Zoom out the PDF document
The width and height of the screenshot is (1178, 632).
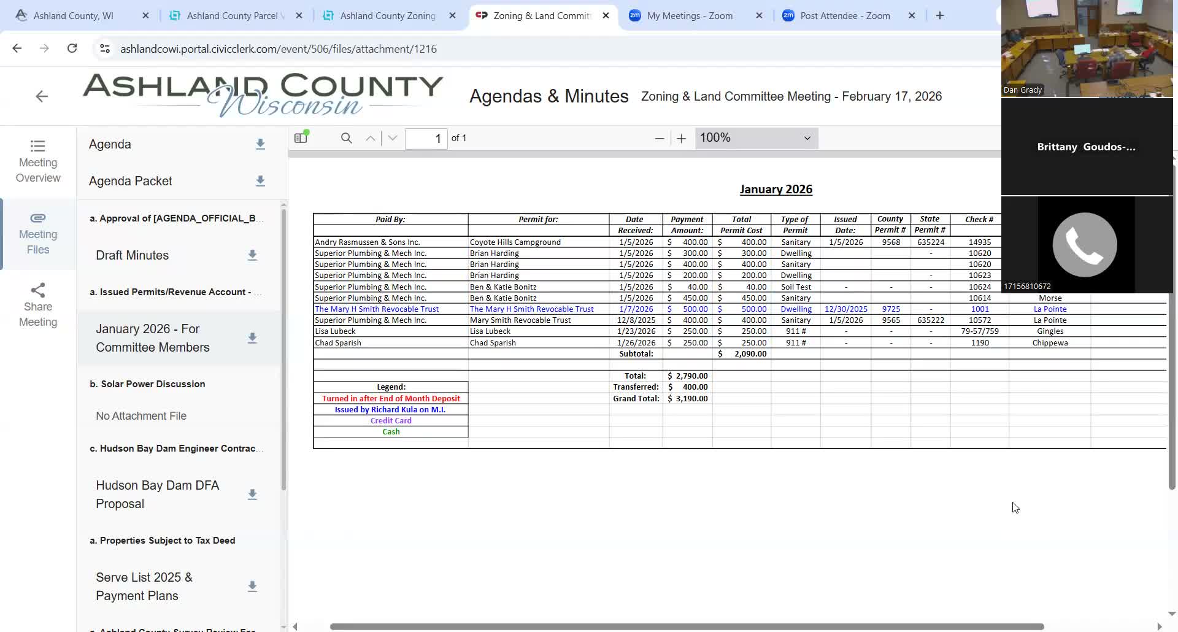[660, 138]
